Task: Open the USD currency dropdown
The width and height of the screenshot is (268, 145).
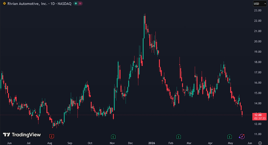Action: pos(260,4)
